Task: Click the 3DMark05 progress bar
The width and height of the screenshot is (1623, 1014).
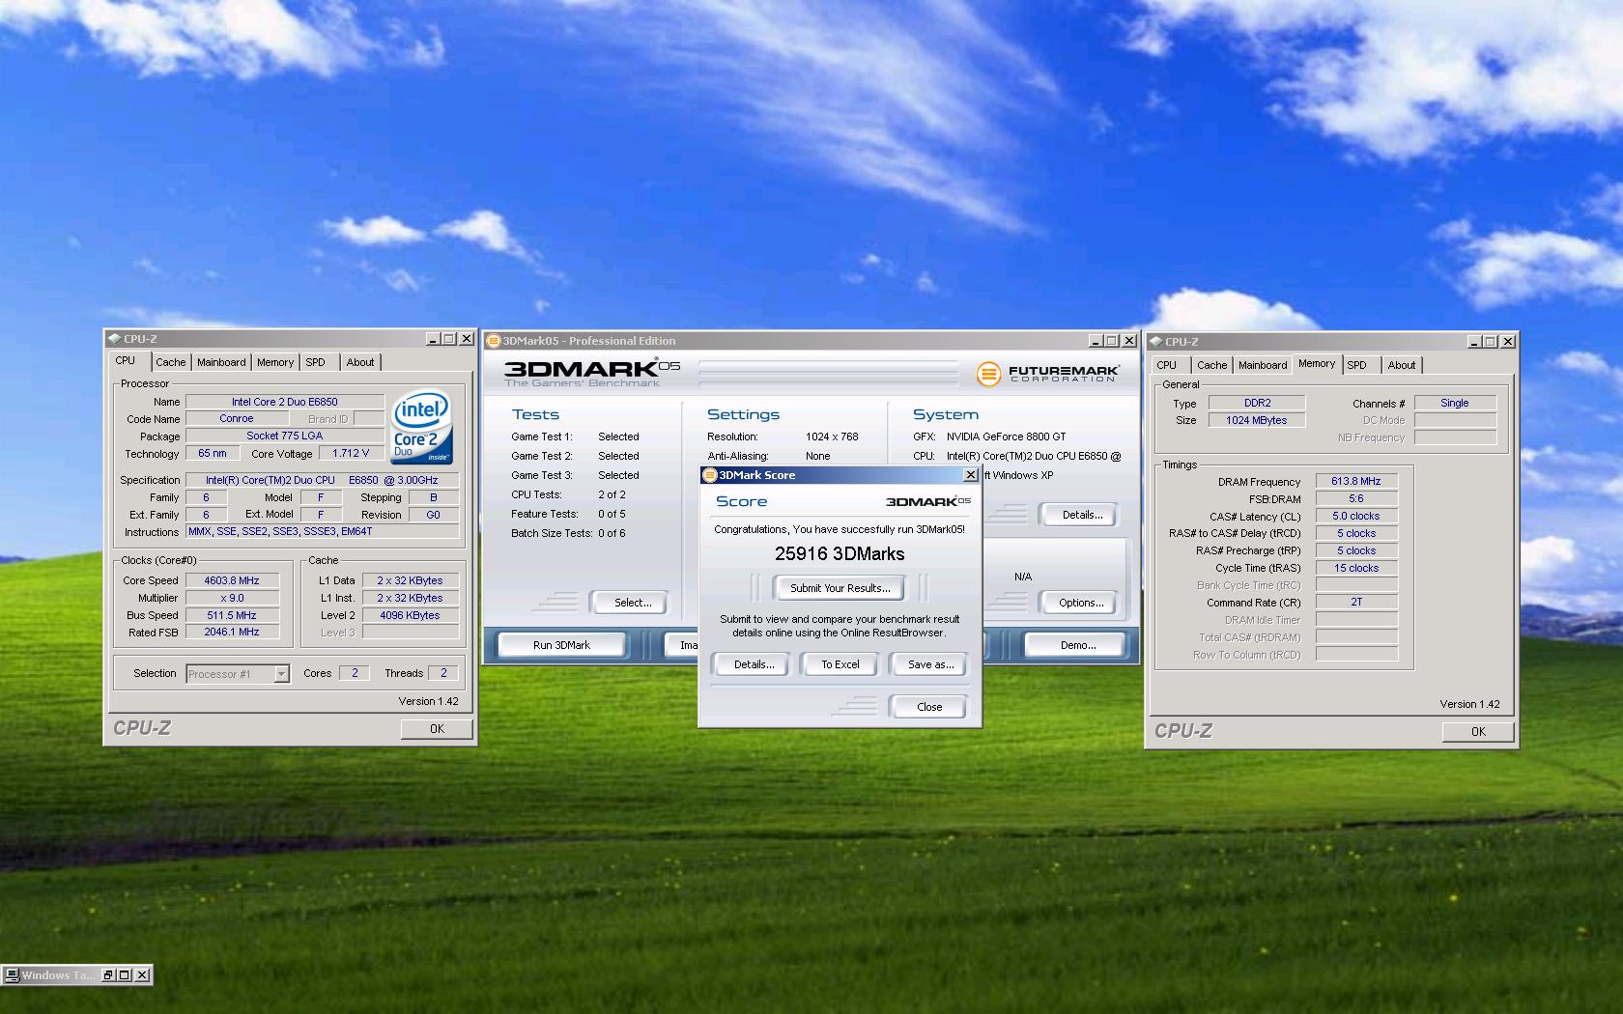Action: click(x=828, y=373)
